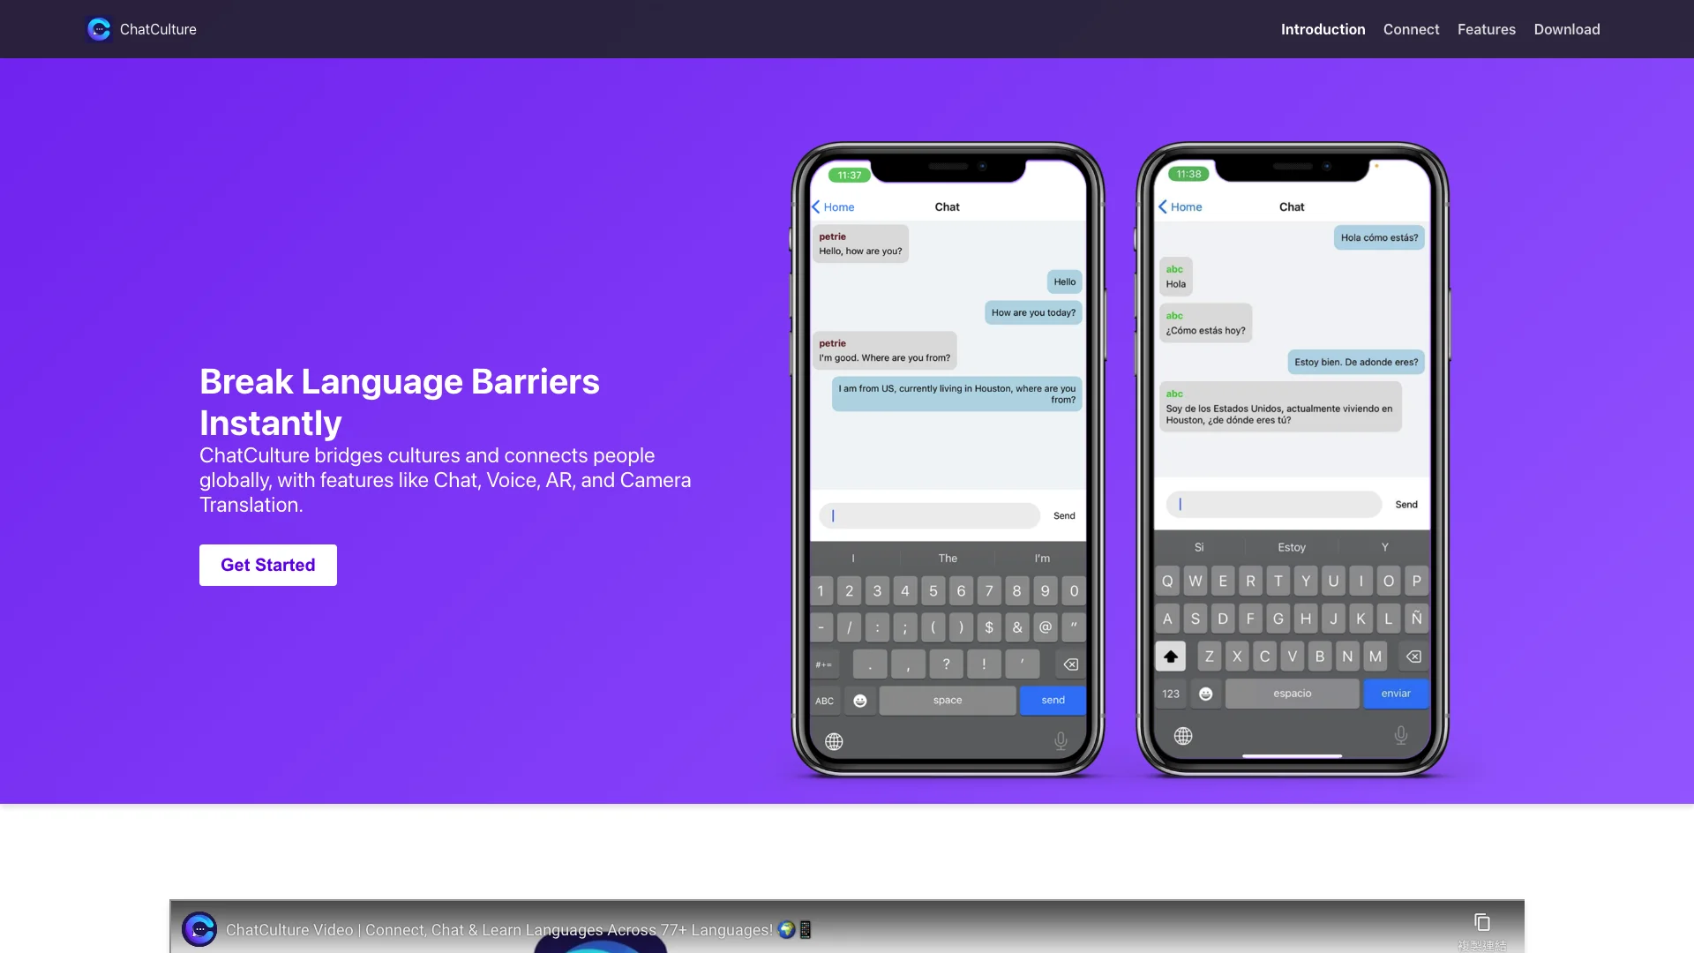The image size is (1694, 953).
Task: Click the Send button on left phone chat
Action: (1061, 515)
